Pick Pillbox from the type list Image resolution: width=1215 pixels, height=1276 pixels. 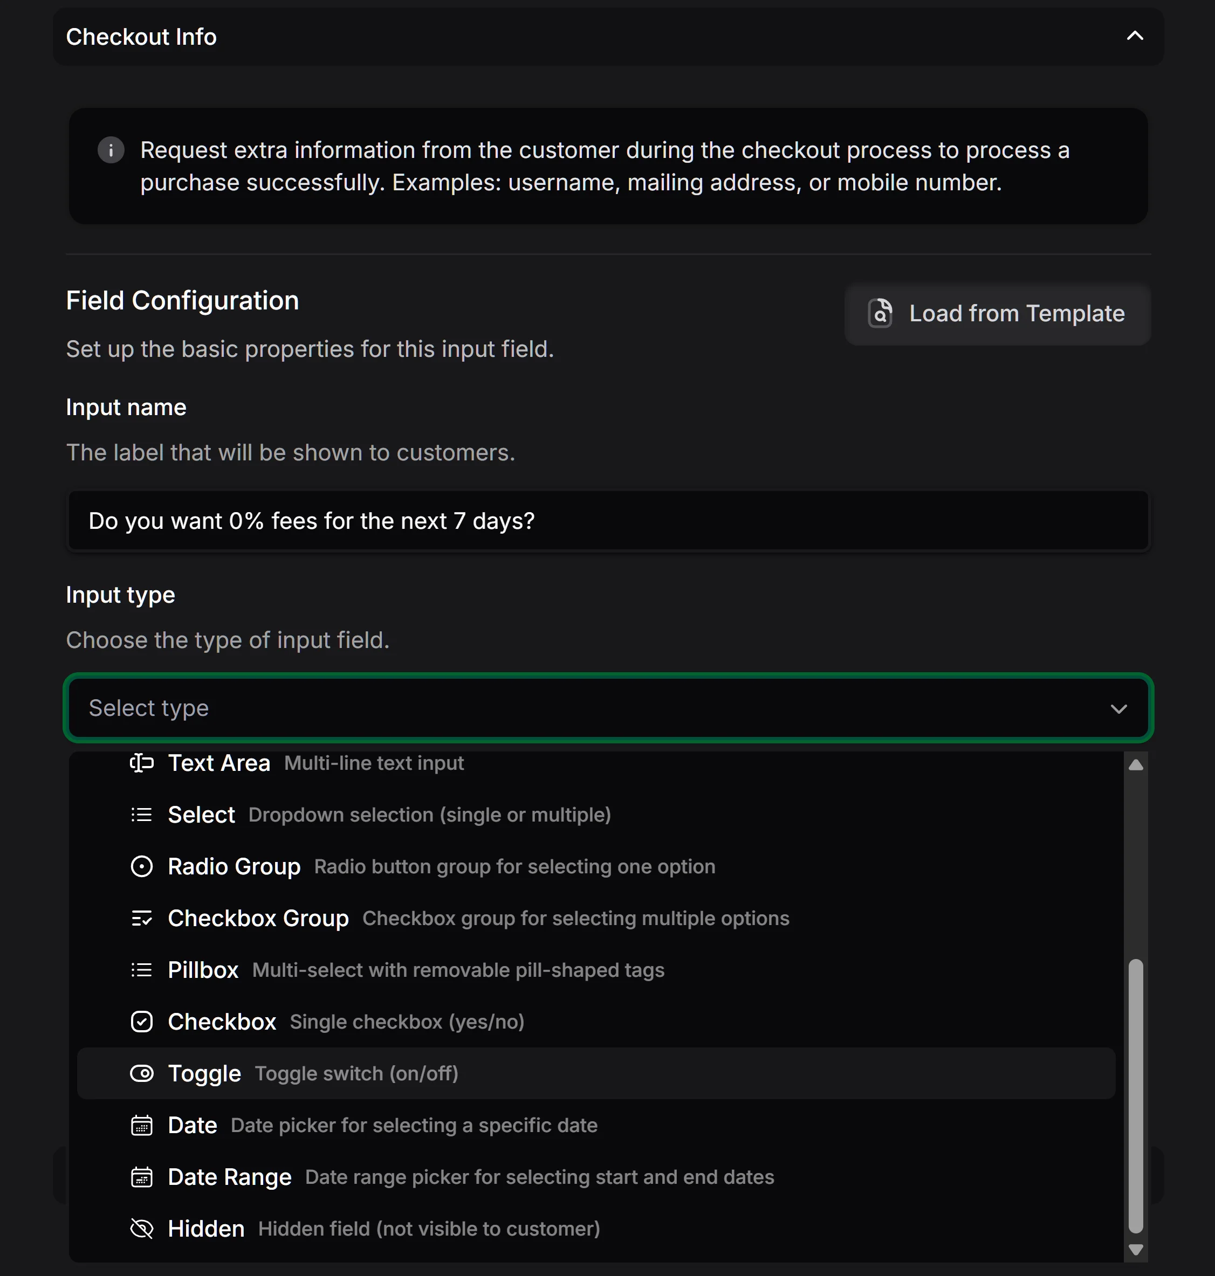pyautogui.click(x=203, y=970)
